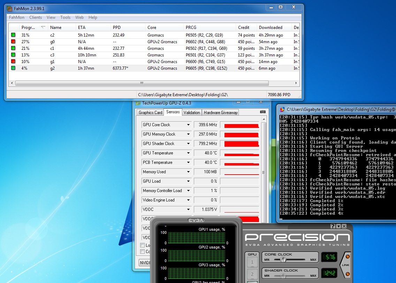Adjust the Core Clock slider in Precision
Image resolution: width=396 pixels, height=283 pixels.
pos(283,260)
